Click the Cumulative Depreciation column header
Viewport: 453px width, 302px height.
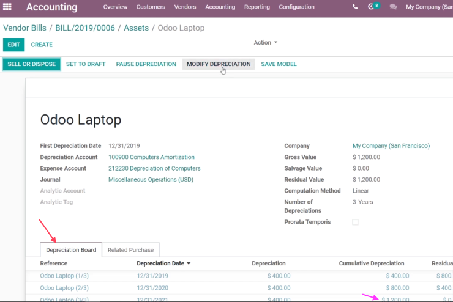[x=372, y=263]
